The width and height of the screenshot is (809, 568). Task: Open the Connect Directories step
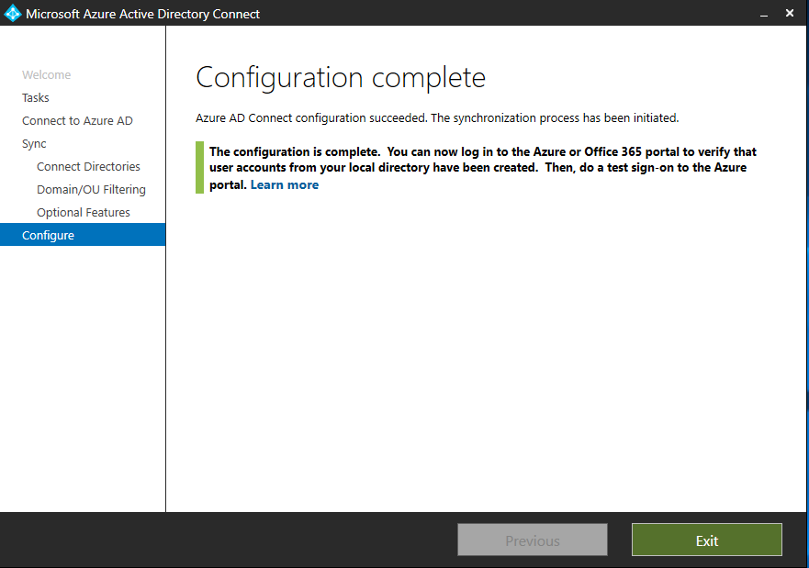tap(88, 166)
